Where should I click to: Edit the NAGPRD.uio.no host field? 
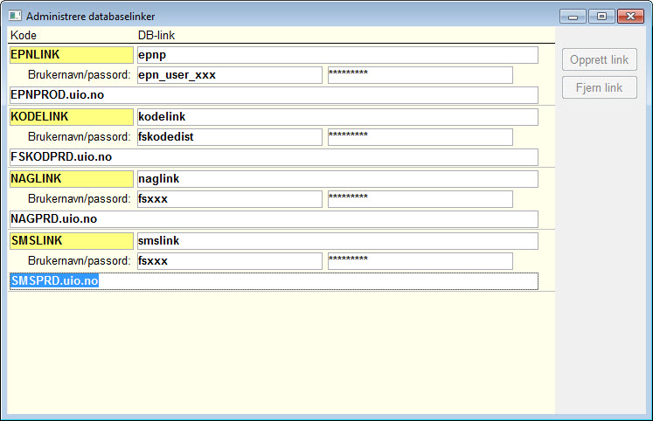[x=274, y=219]
